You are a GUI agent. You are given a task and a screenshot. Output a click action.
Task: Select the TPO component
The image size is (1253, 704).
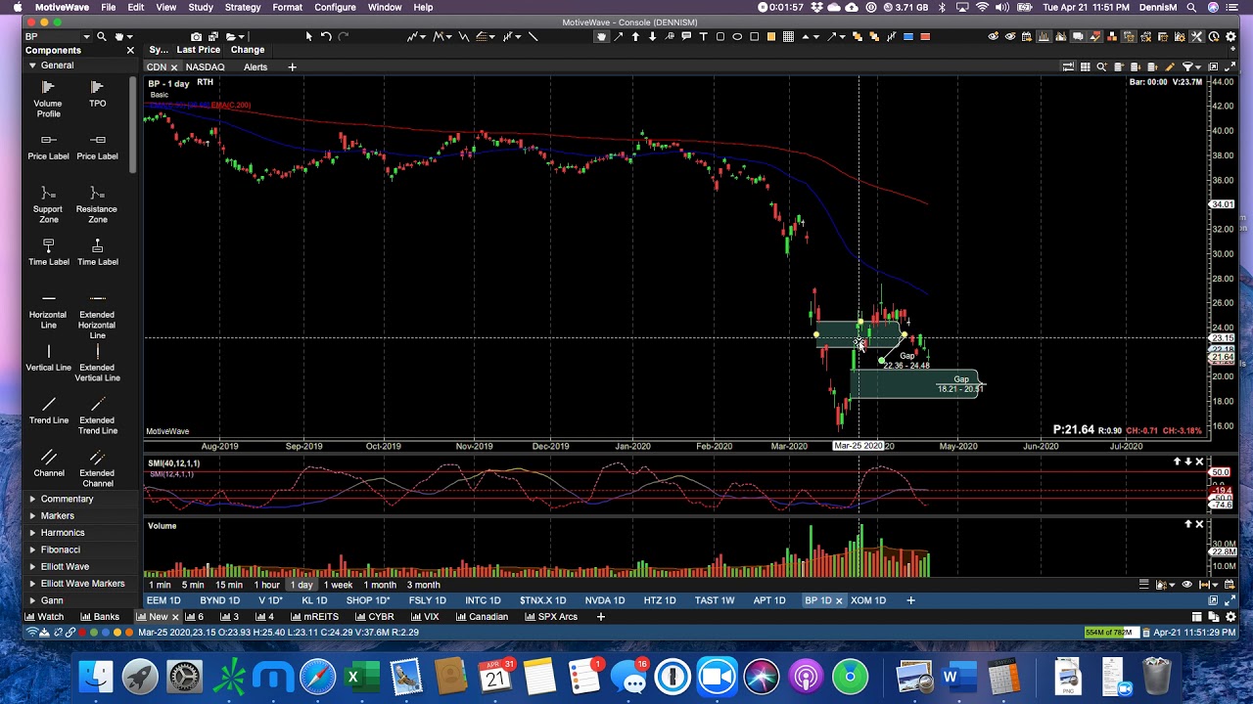coord(97,95)
